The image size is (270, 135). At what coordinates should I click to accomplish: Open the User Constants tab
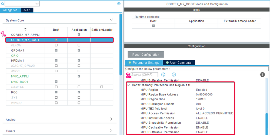coord(179,63)
